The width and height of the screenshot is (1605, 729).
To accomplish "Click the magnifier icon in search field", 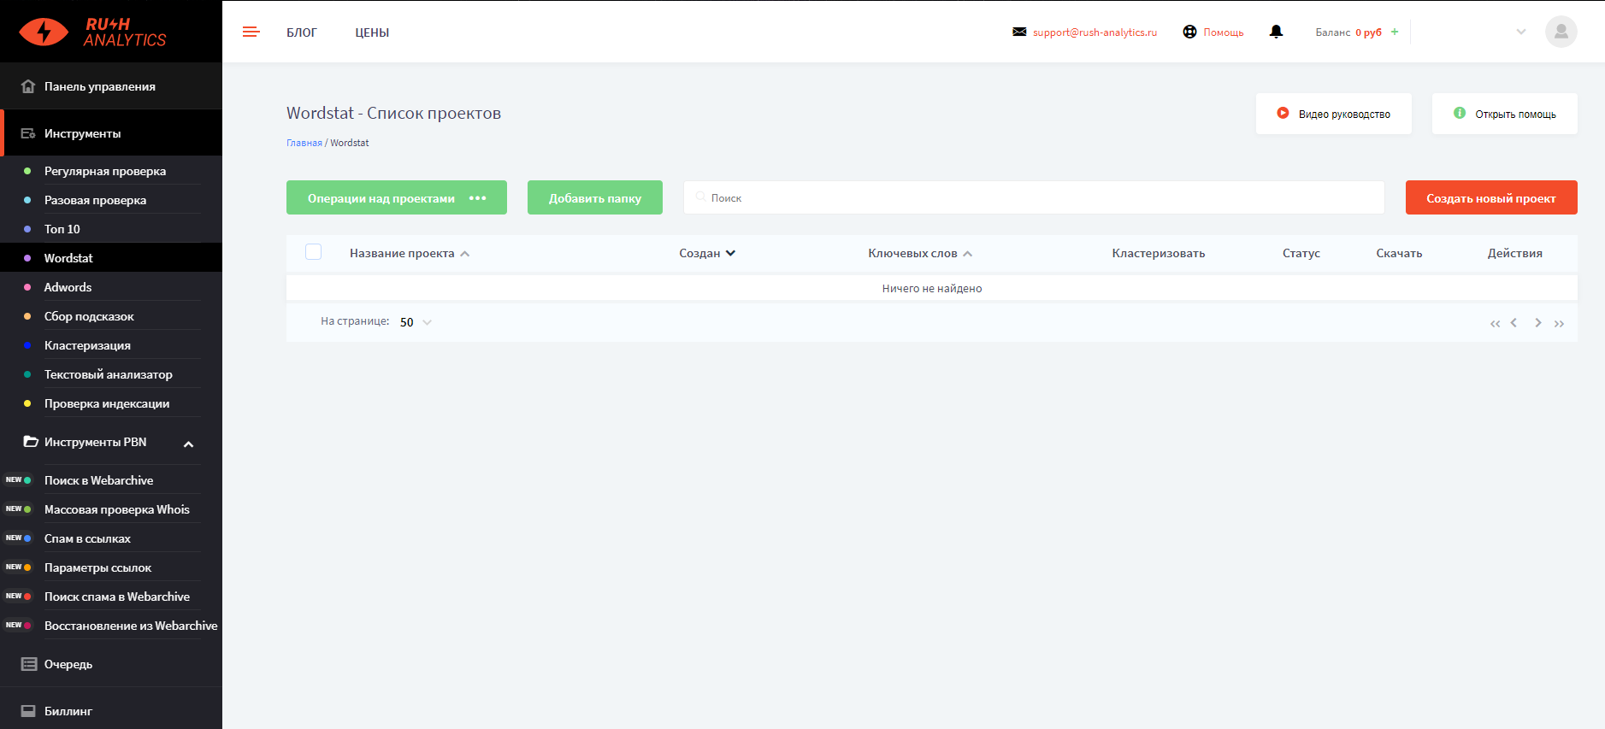I will (700, 197).
